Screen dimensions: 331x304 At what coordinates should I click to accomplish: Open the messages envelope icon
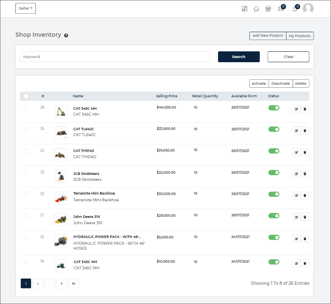[281, 9]
